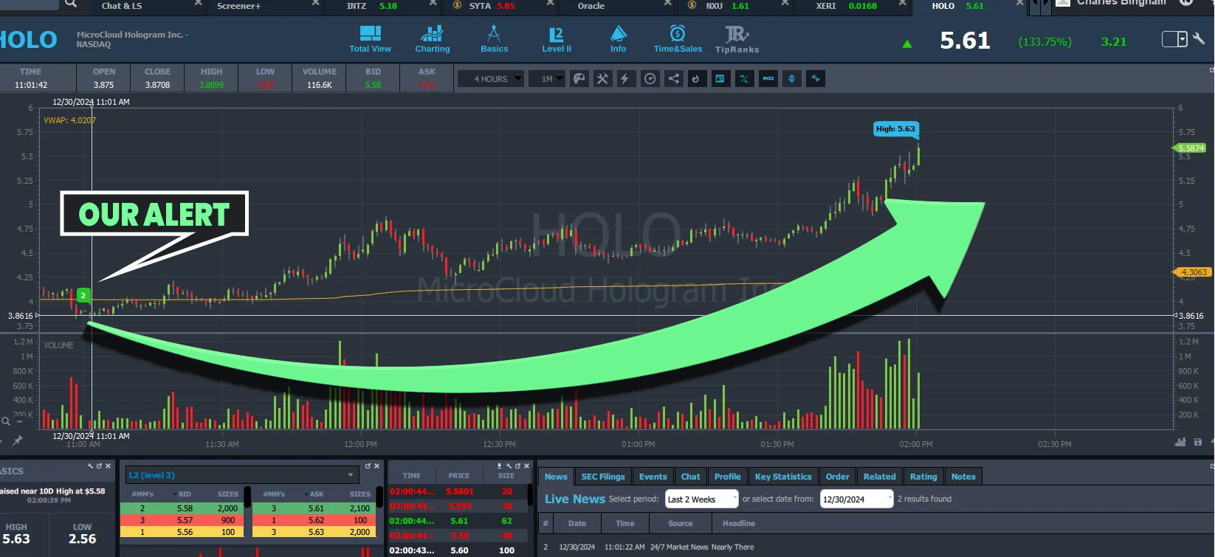
Task: Toggle percent scale on the chart
Action: (x=744, y=79)
